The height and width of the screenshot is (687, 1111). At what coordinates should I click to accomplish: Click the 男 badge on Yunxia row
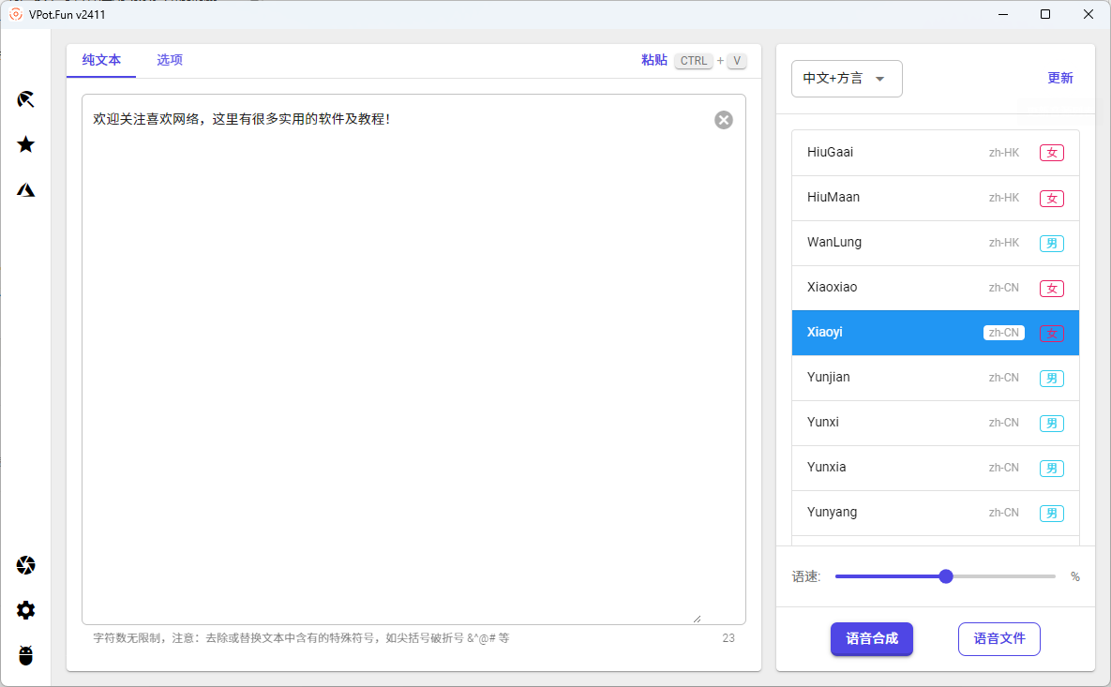1052,468
